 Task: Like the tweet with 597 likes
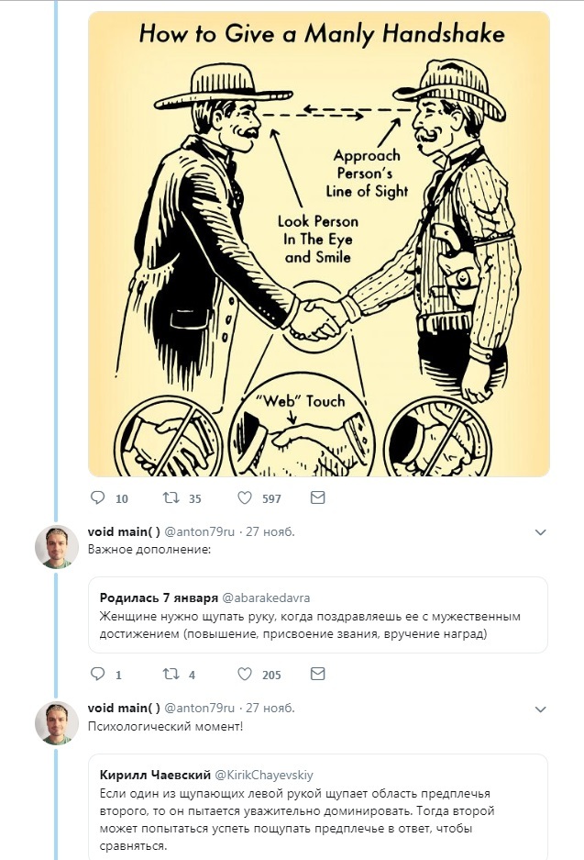pyautogui.click(x=245, y=498)
